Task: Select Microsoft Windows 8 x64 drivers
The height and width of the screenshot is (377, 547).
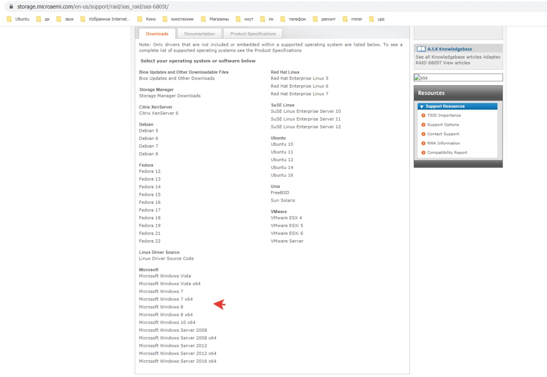Action: pos(166,315)
